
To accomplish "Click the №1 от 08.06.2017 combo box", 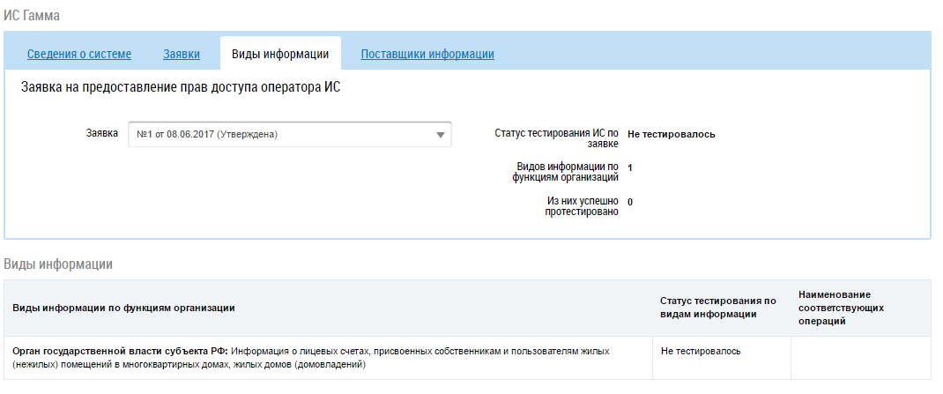I will (290, 135).
